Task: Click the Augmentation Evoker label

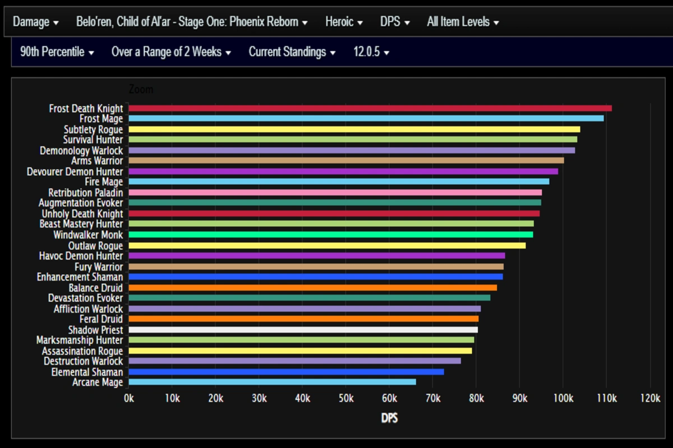Action: tap(81, 203)
